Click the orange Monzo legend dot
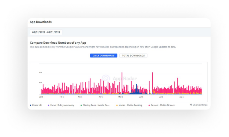Viewport: 229px width, 137px height. point(117,105)
